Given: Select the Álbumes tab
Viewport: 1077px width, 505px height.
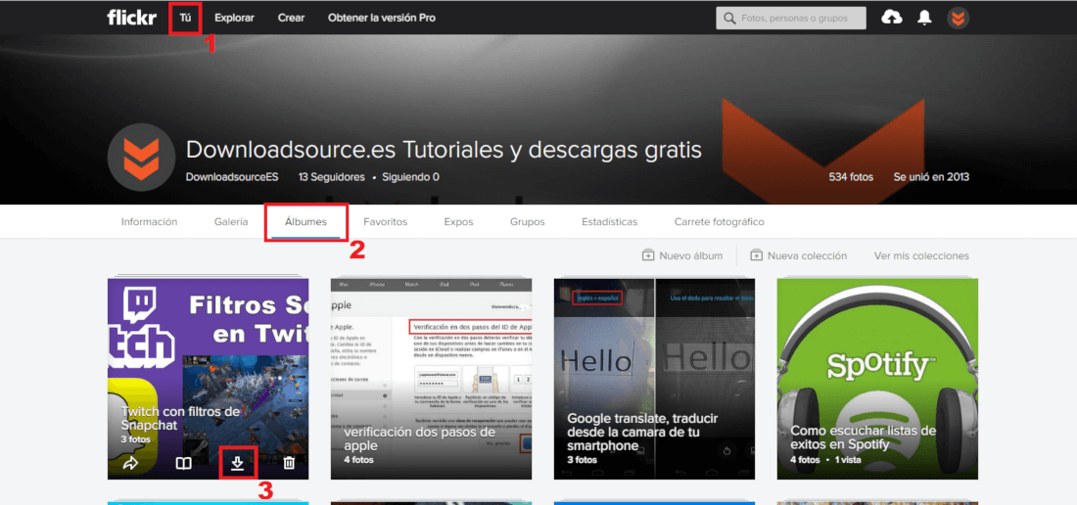Looking at the screenshot, I should coord(305,221).
